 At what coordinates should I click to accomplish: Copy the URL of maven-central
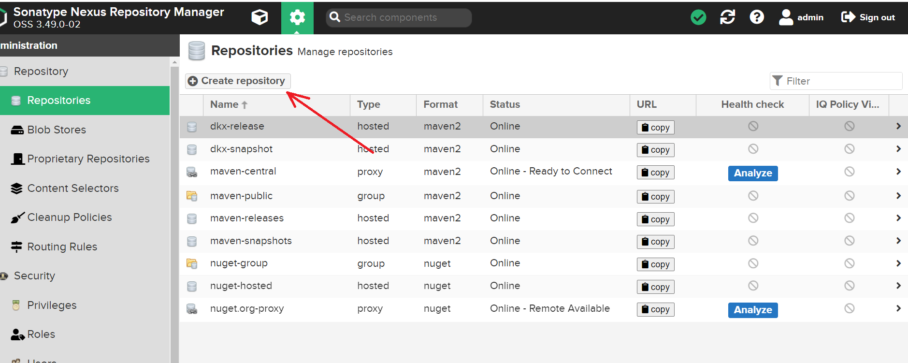pos(655,173)
